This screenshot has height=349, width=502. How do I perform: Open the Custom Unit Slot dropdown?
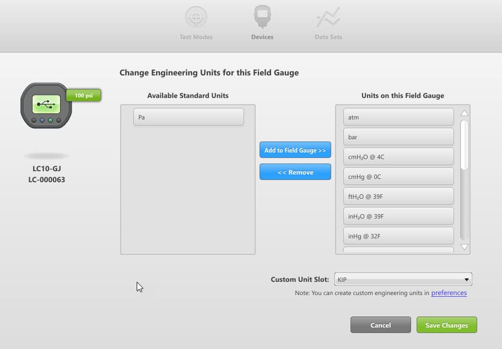(403, 279)
